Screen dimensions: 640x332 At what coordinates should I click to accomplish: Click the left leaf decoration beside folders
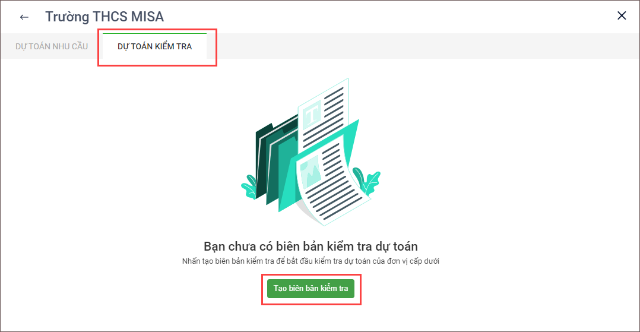249,186
